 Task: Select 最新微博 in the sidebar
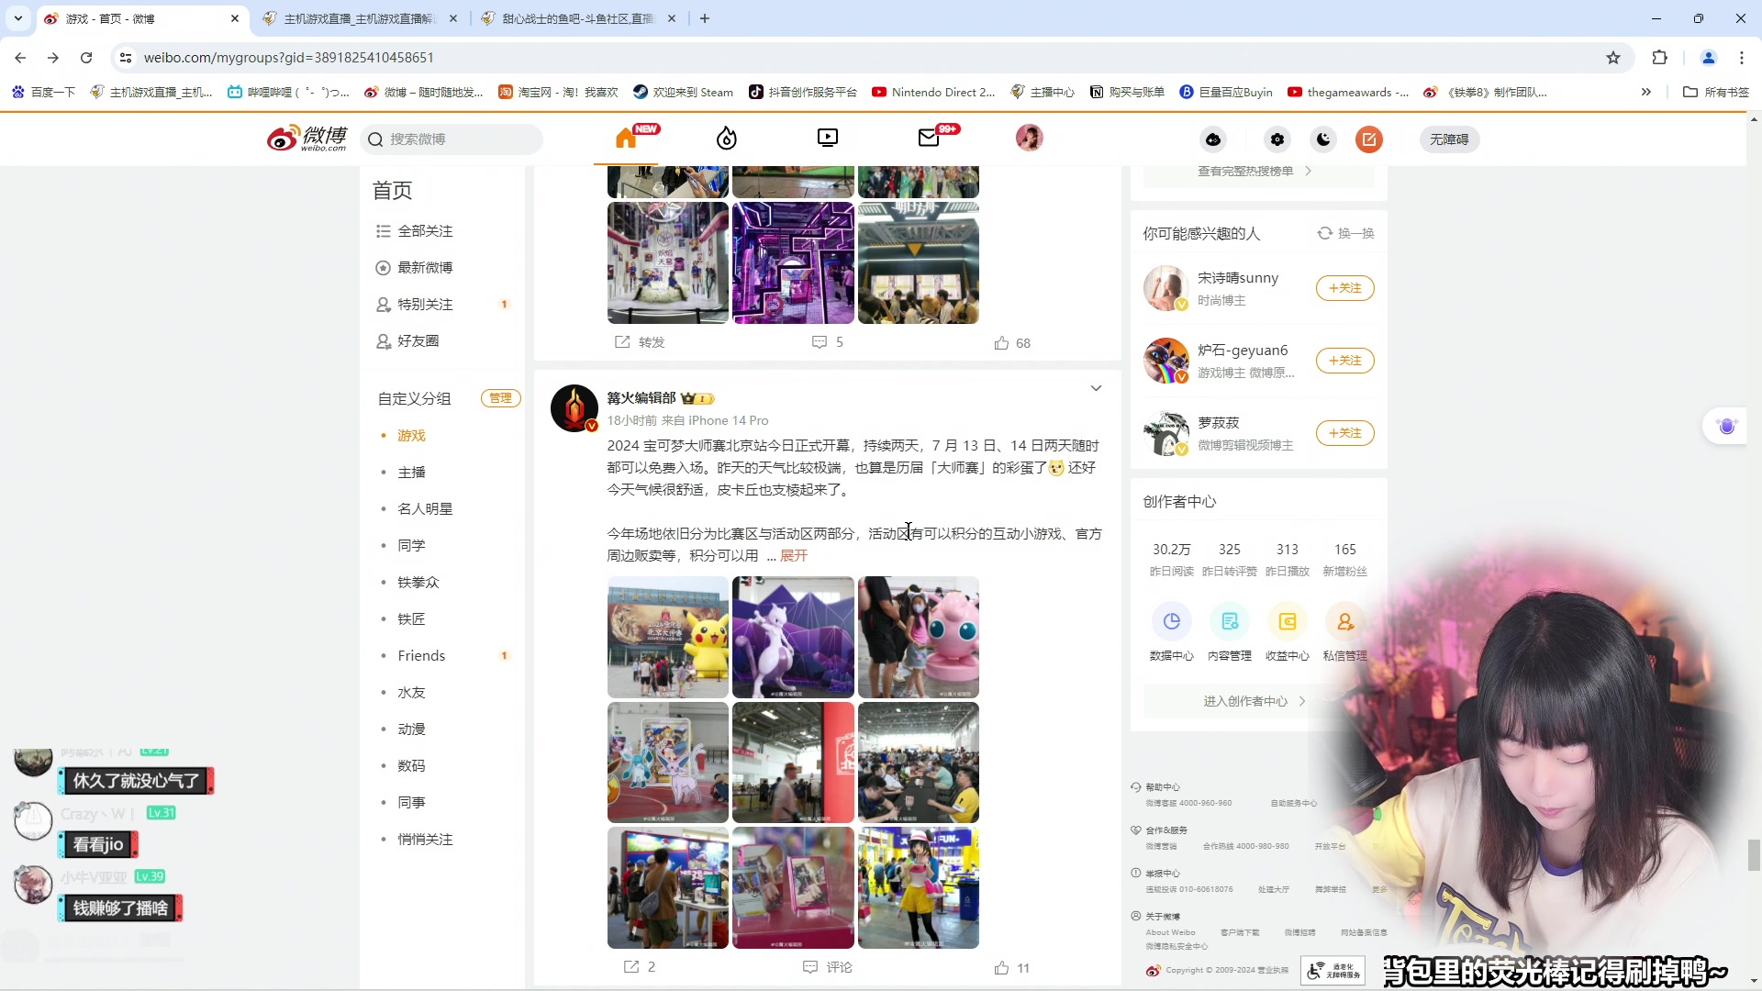tap(425, 267)
